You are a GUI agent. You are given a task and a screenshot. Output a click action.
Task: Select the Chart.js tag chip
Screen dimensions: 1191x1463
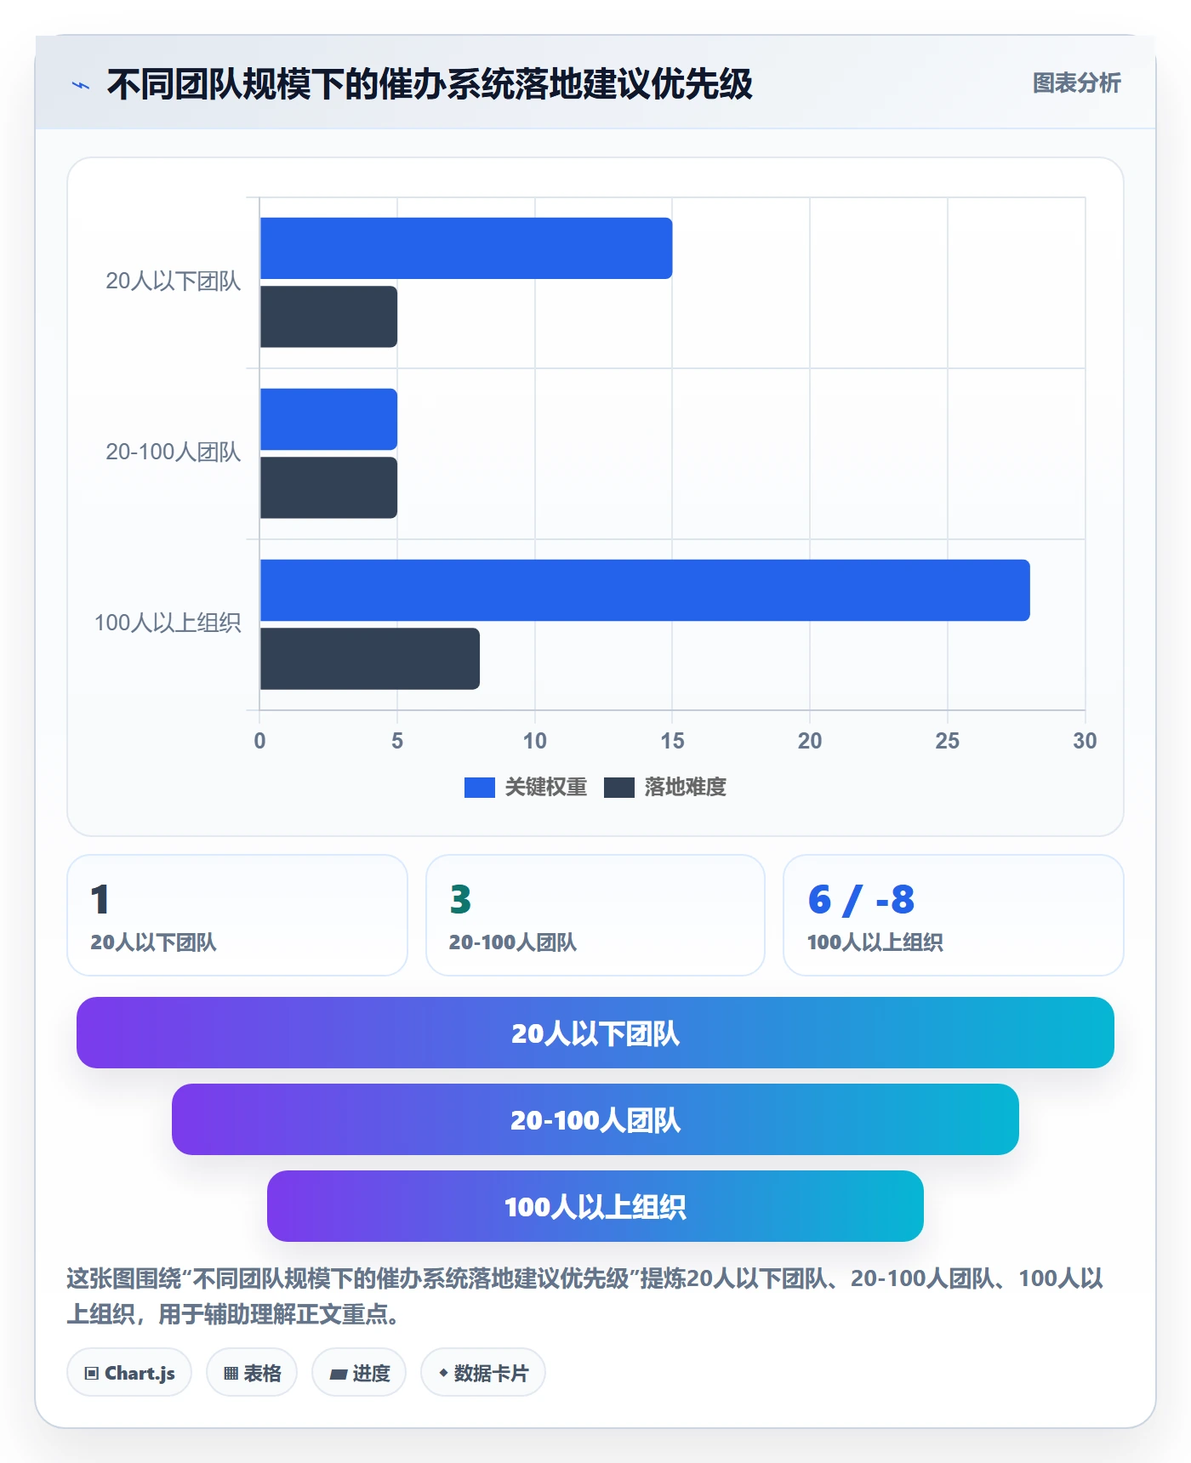point(129,1373)
